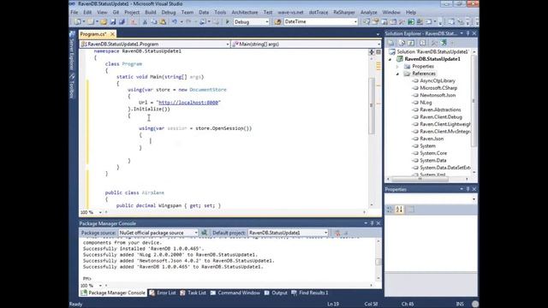The height and width of the screenshot is (308, 548).
Task: Click Show All Files icon in Solution Explorer
Action: coord(402,43)
